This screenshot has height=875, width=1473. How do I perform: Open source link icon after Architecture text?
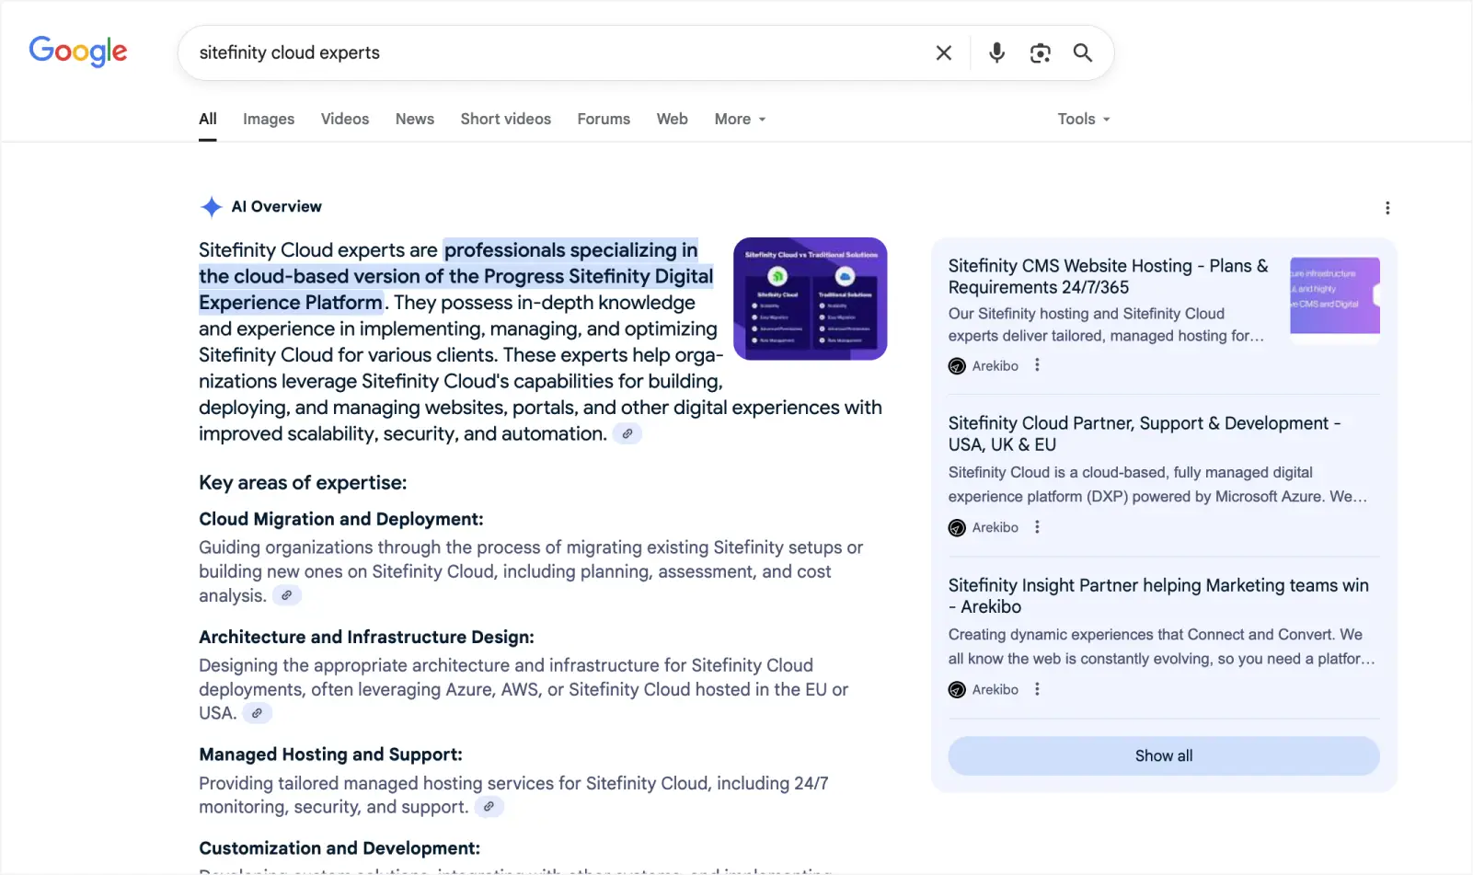point(258,713)
